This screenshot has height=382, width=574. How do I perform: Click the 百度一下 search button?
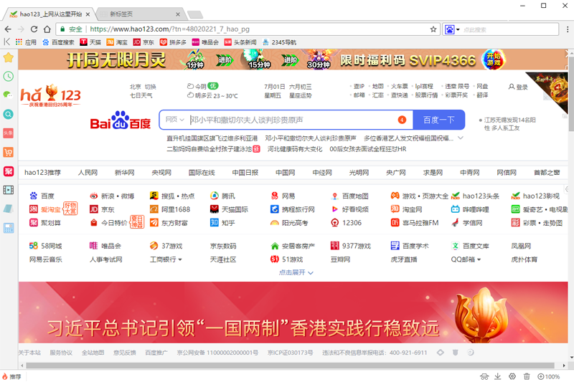click(438, 120)
